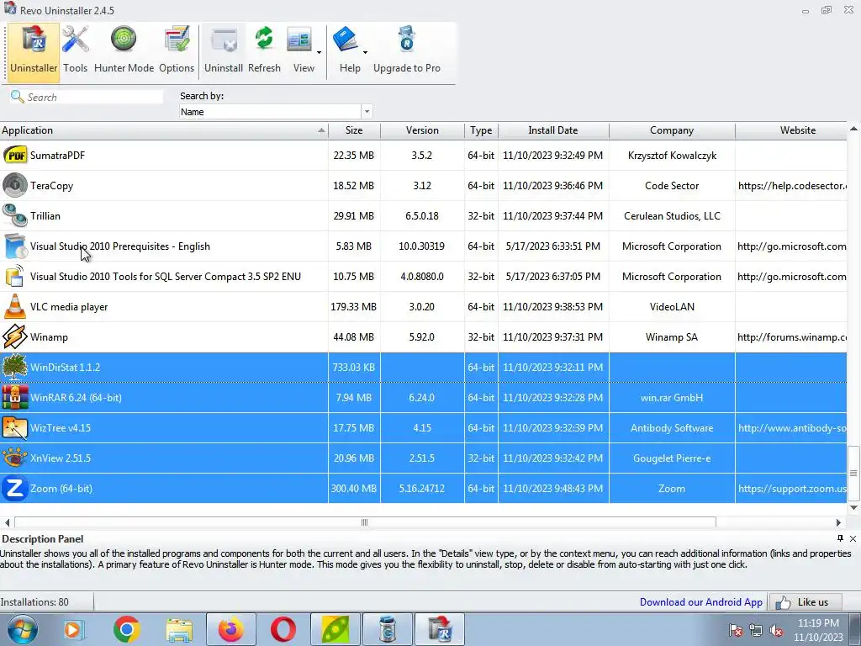Sort by the Website column header

coord(790,130)
